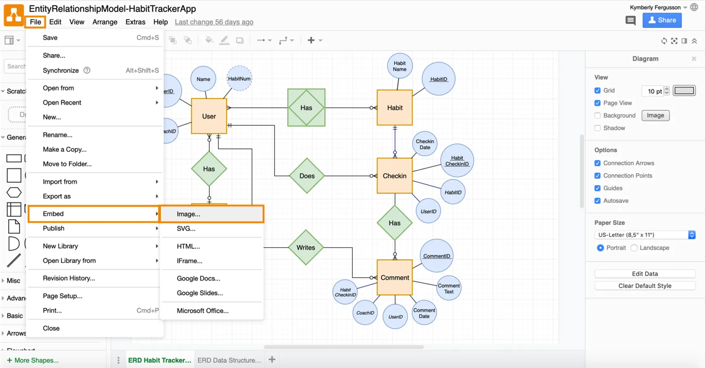This screenshot has height=368, width=705.
Task: Click the blue Share button
Action: tap(662, 20)
